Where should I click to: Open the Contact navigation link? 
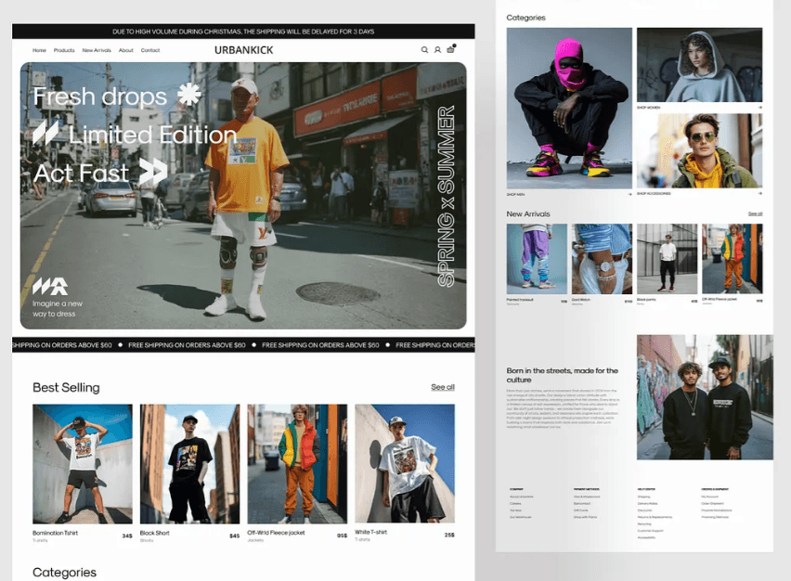(150, 50)
